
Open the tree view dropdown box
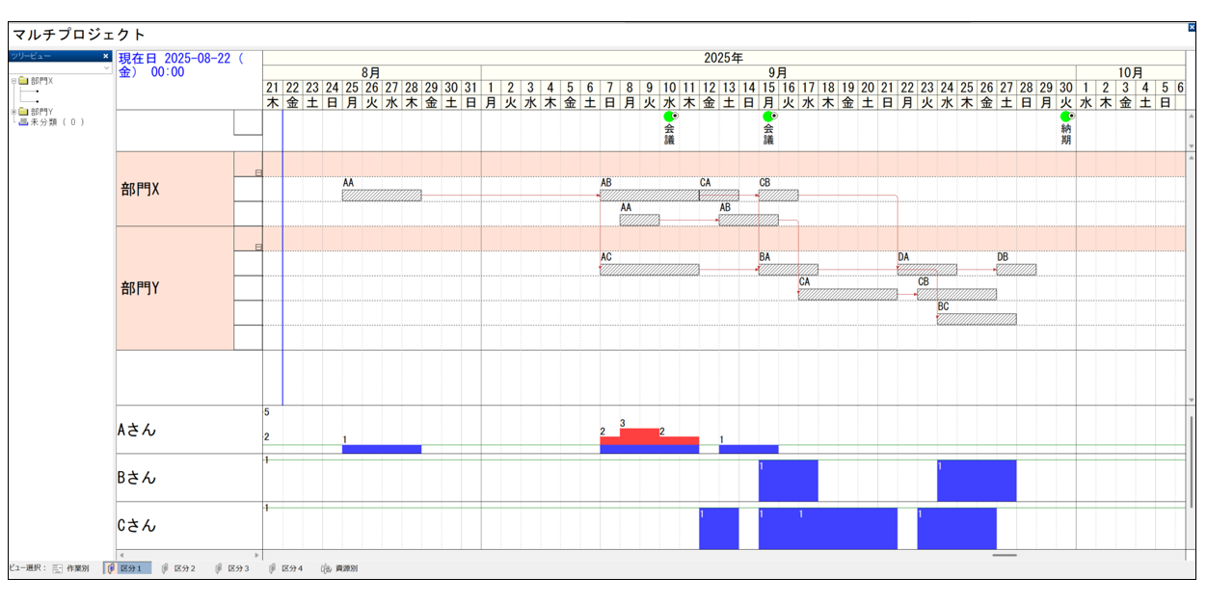106,68
